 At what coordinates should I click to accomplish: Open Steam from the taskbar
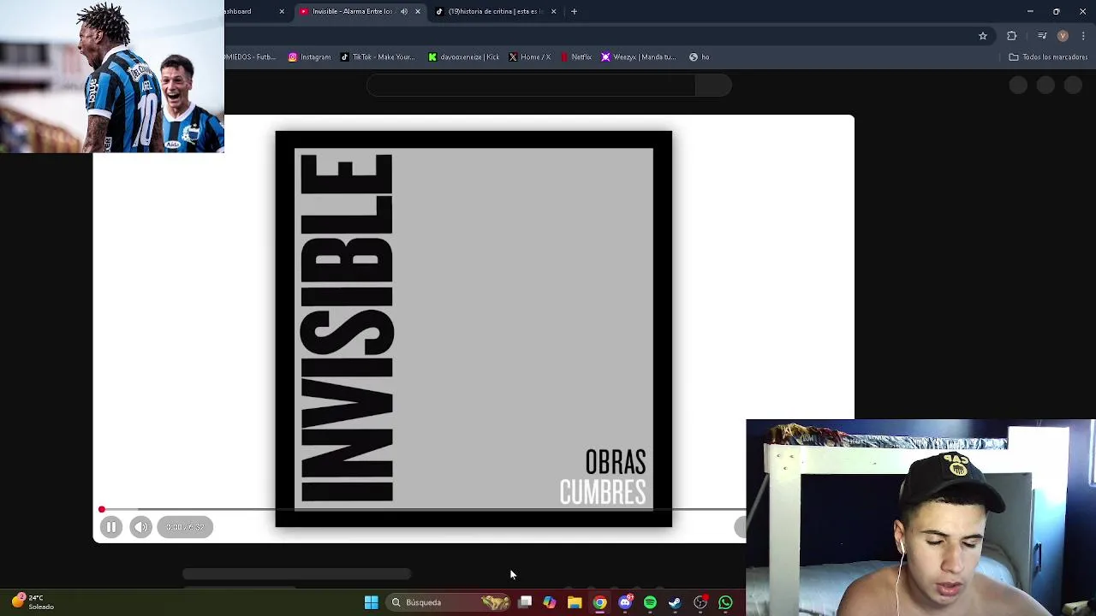(675, 602)
